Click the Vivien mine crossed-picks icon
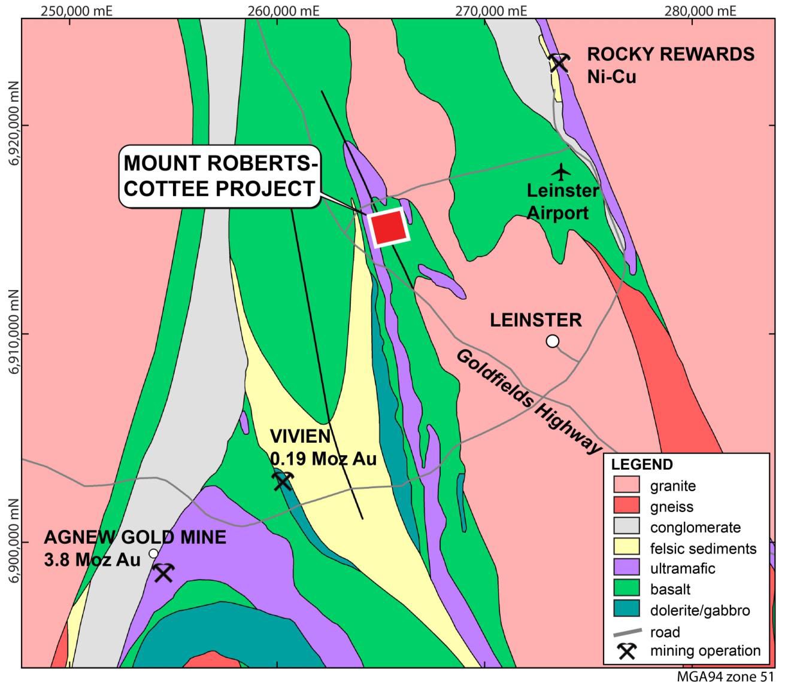Screen dimensions: 788x682 pos(282,480)
